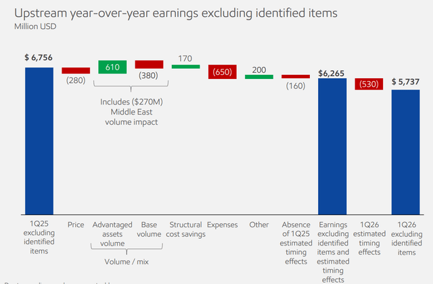Viewport: 433px width, 284px height.
Task: Click the '170' value label
Action: point(185,59)
